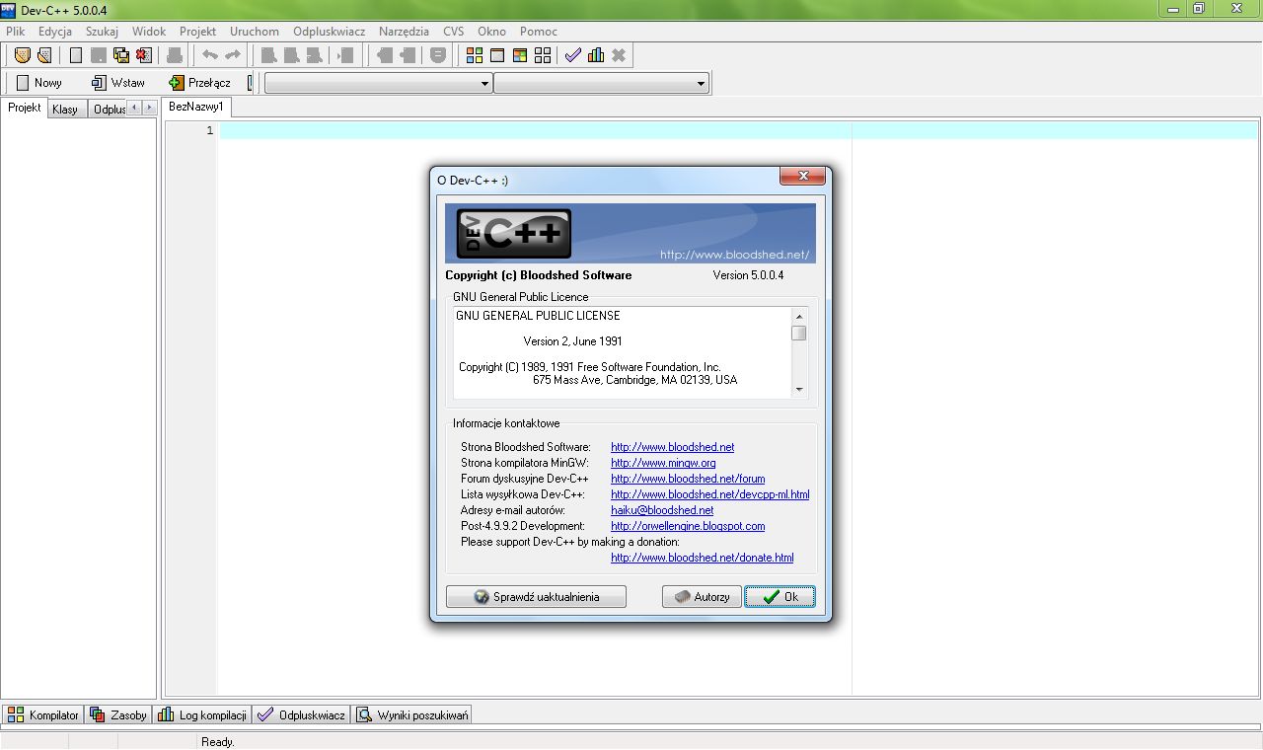The image size is (1263, 750).
Task: Select the Redo arrow icon
Action: [231, 55]
